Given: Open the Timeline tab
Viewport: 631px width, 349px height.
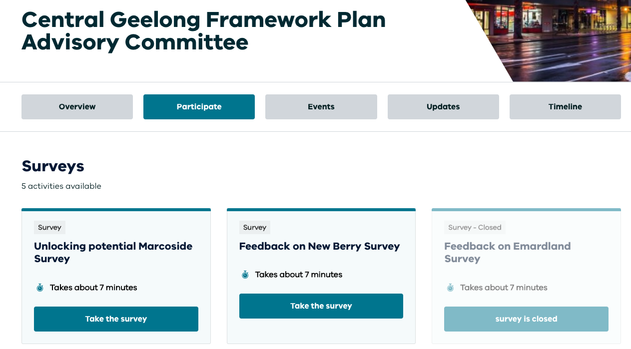Looking at the screenshot, I should click(565, 107).
